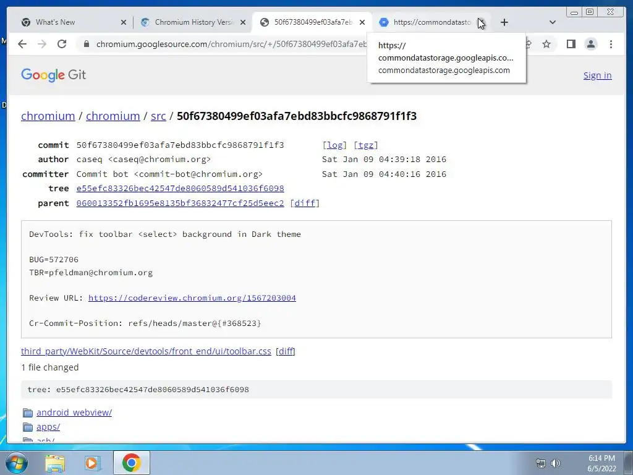Screen dimensions: 633x475
Task: Open the Chrome side panel
Action: point(571,44)
